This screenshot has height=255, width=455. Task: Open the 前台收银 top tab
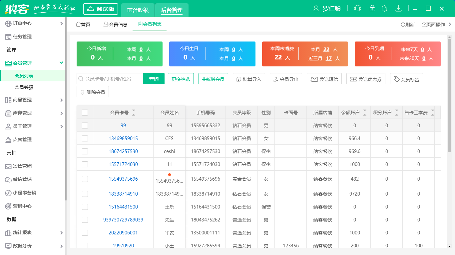point(138,10)
